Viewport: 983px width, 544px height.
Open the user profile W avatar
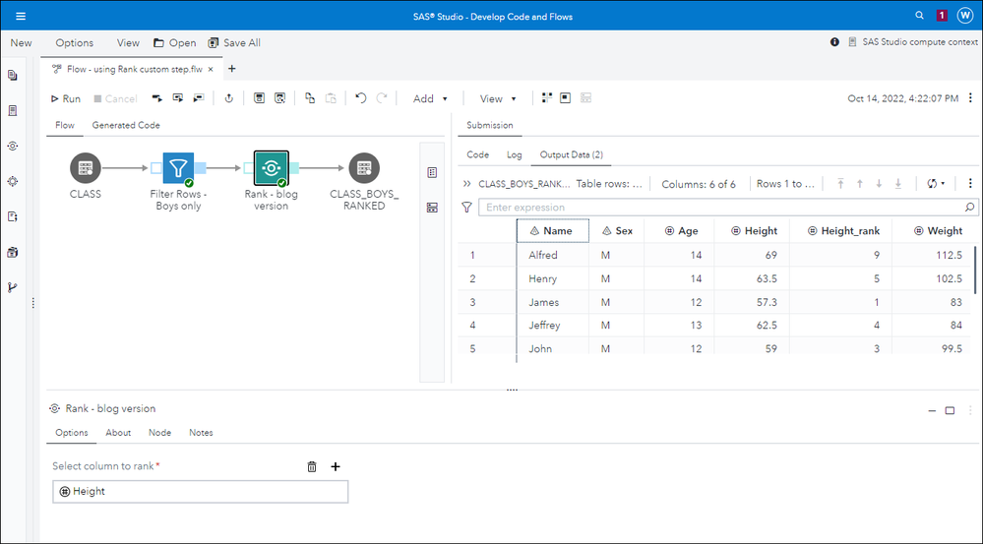click(965, 16)
